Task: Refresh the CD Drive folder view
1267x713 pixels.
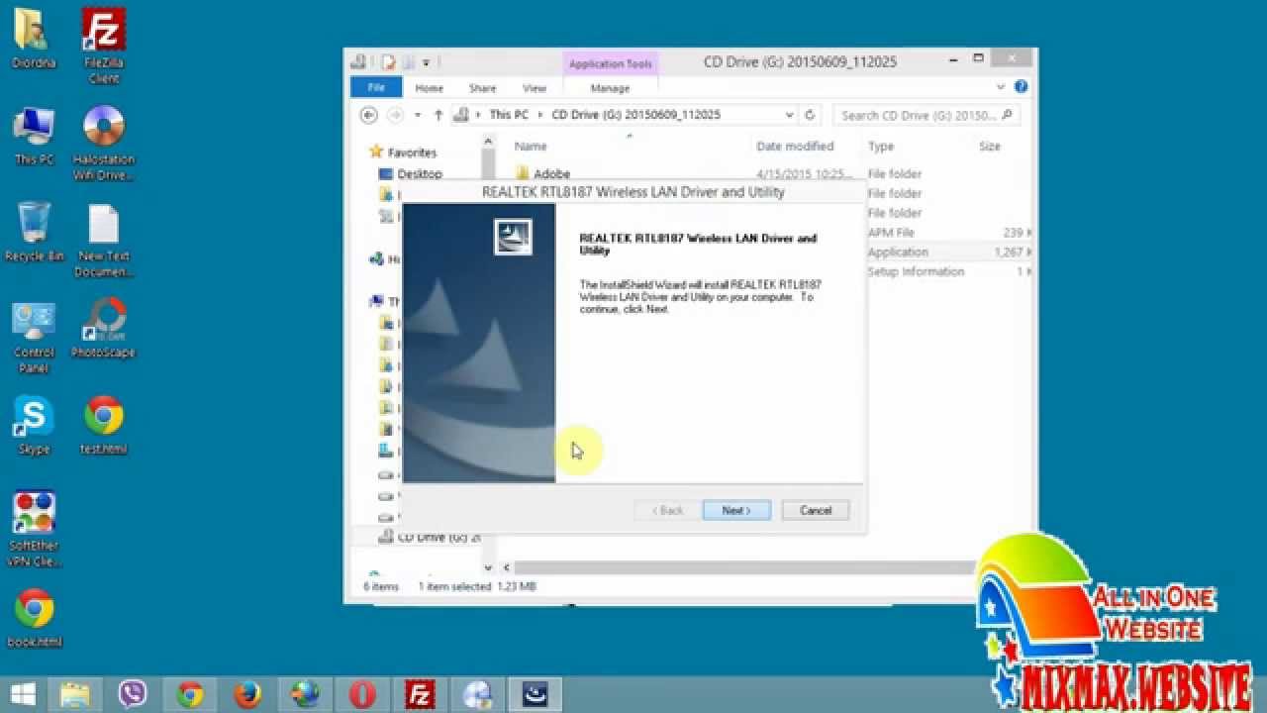Action: 810,115
